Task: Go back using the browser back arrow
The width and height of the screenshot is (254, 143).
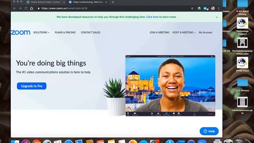Action: click(15, 8)
